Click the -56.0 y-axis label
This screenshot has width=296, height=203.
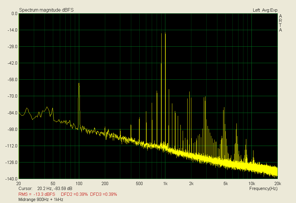12,80
